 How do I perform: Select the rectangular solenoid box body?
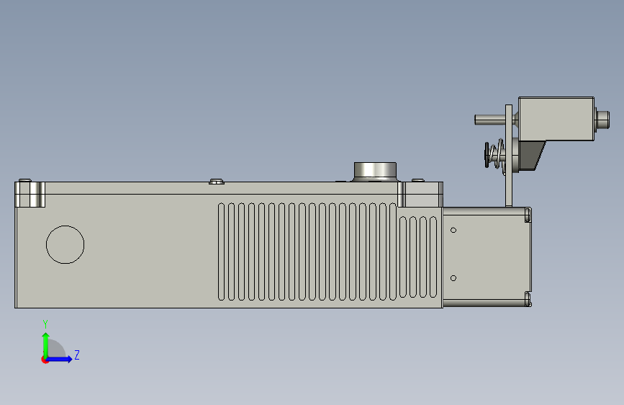click(x=556, y=118)
